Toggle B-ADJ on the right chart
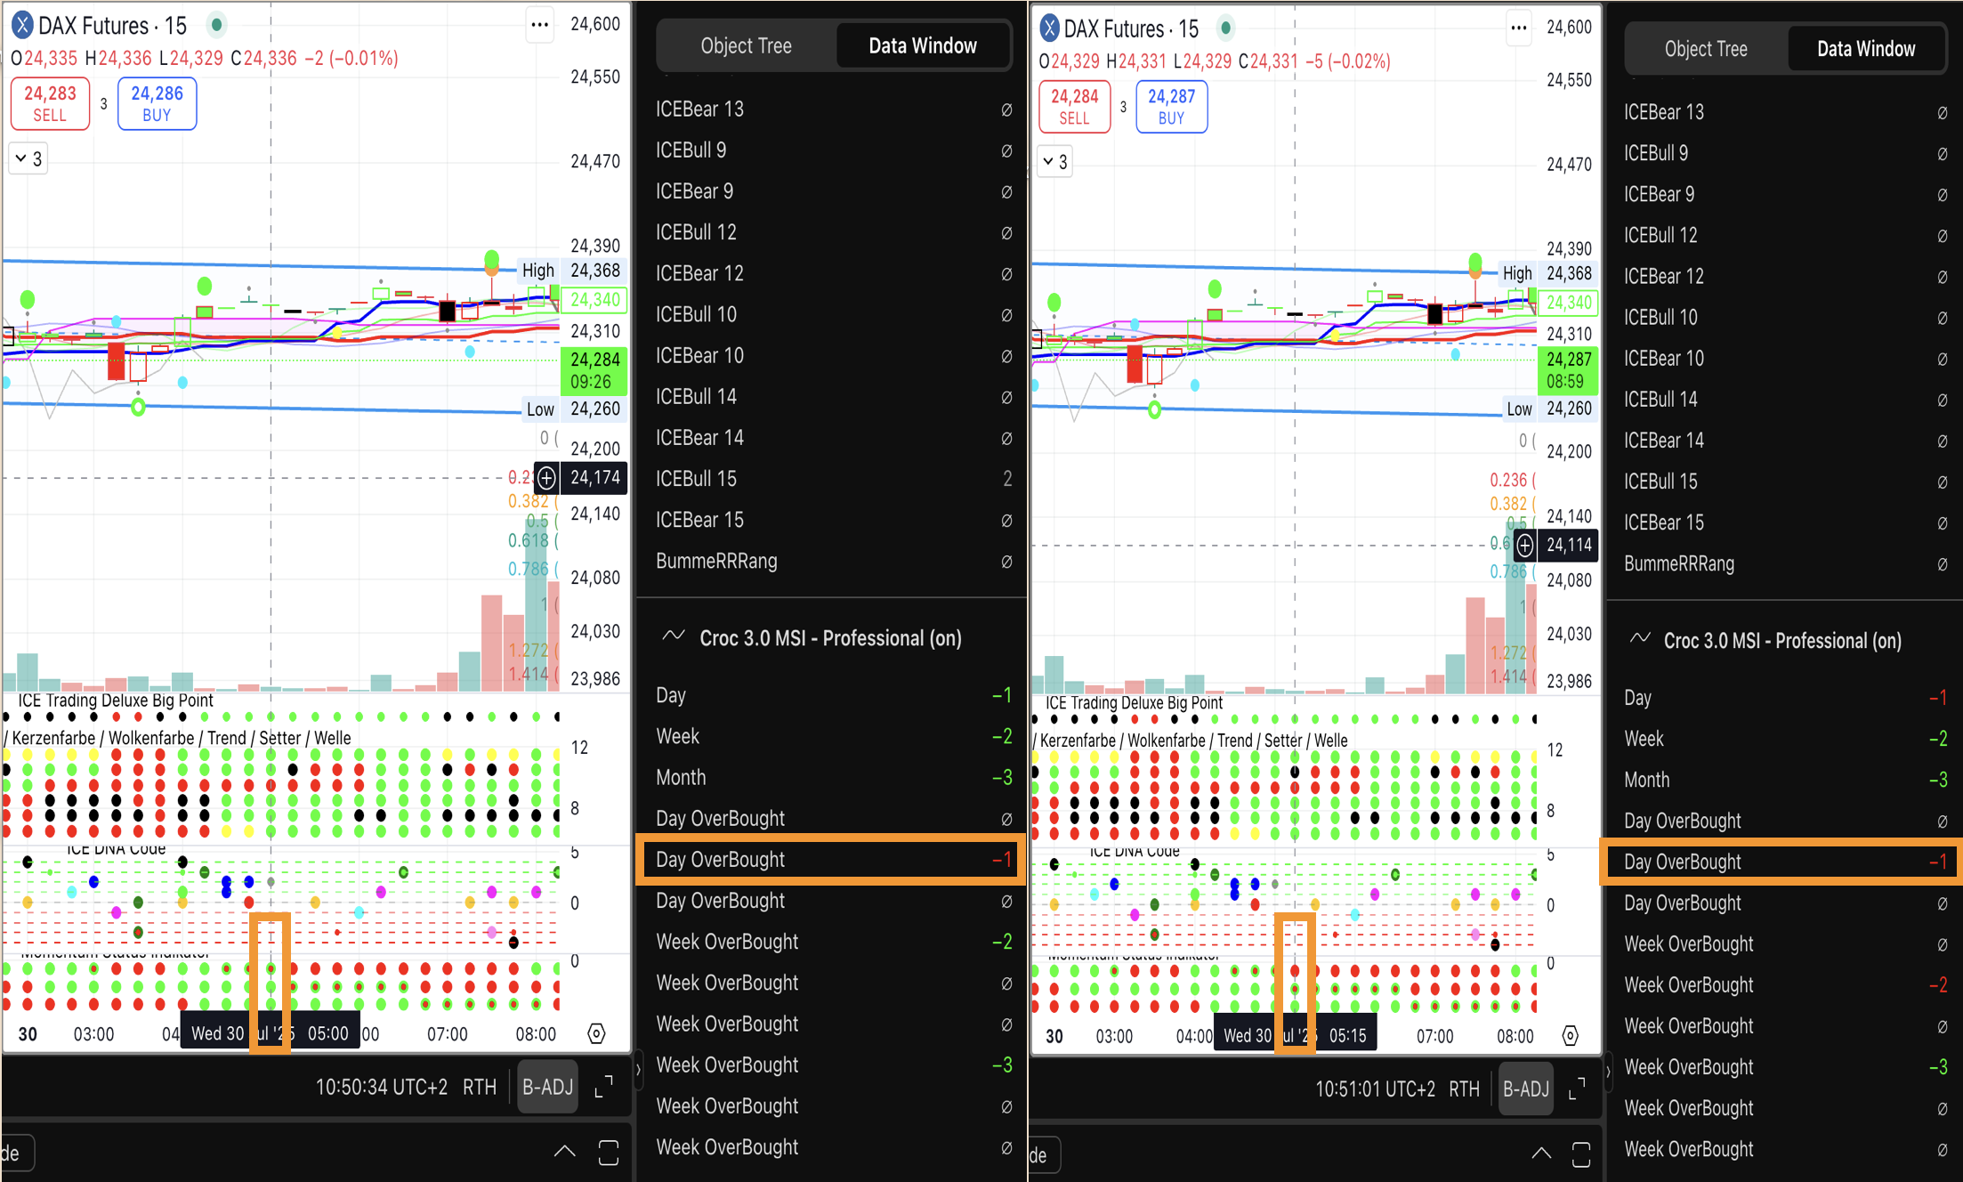This screenshot has width=1963, height=1182. tap(1525, 1089)
